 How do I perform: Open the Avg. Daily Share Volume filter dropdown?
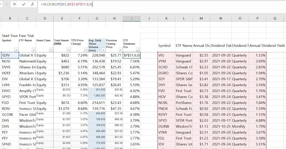103,50
